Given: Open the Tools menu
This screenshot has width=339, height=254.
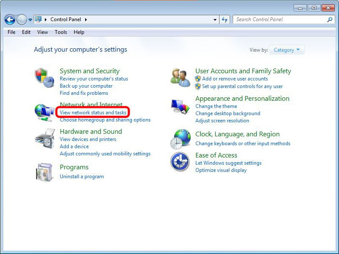Looking at the screenshot, I should [x=61, y=32].
